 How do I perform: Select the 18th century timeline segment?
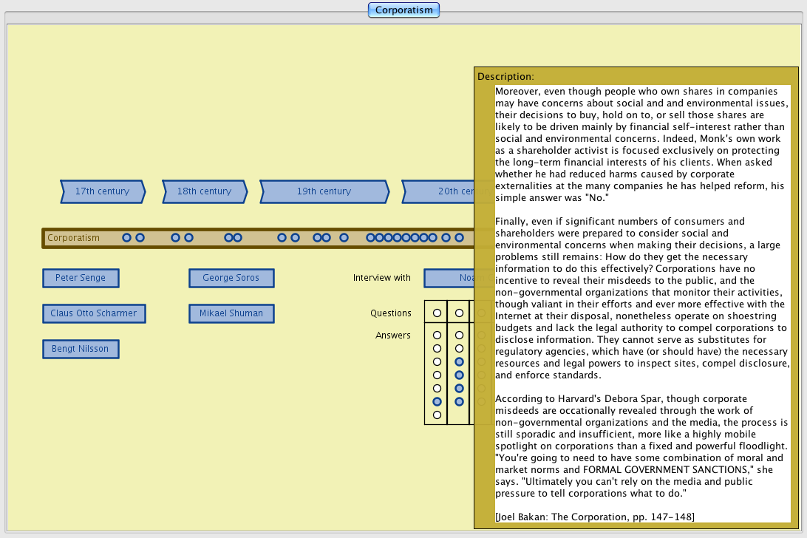tap(204, 191)
